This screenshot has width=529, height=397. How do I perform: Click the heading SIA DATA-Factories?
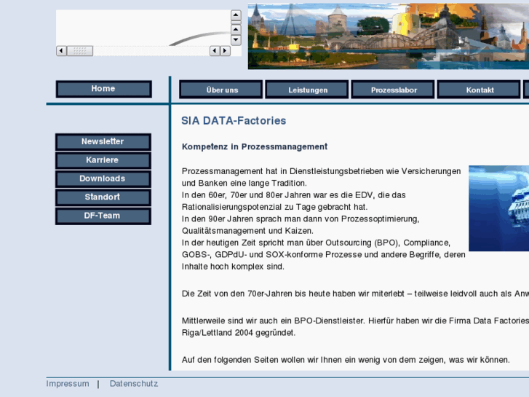[234, 121]
